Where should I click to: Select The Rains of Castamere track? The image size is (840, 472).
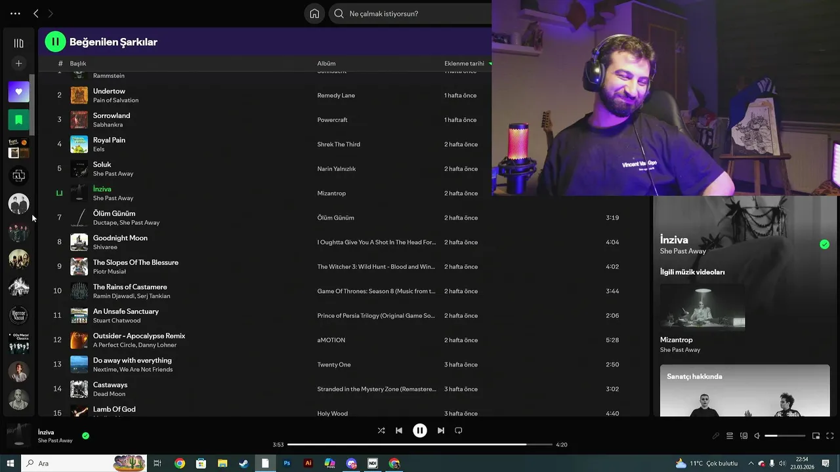coord(130,287)
